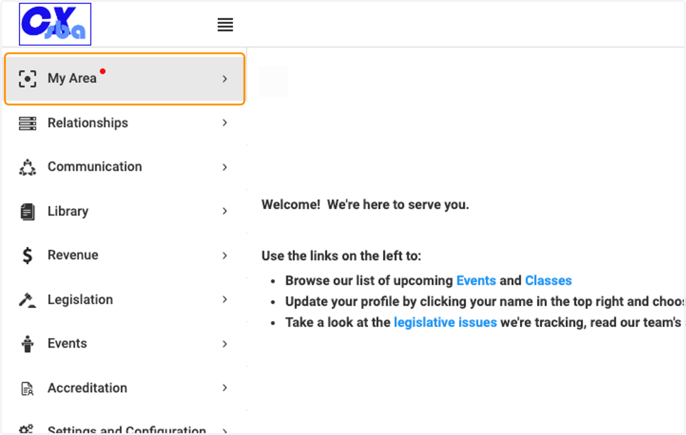Expand the Communication chevron
686x435 pixels.
click(x=225, y=167)
